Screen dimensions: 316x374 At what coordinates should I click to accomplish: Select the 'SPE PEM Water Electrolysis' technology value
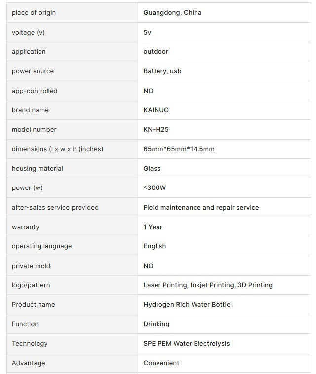(186, 343)
